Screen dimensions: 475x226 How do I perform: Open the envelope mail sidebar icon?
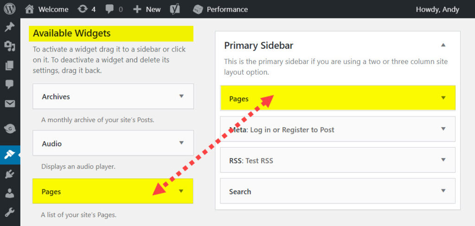click(10, 104)
